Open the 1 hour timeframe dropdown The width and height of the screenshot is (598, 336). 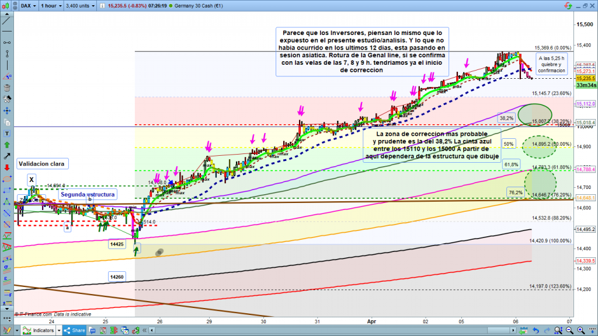[51, 6]
